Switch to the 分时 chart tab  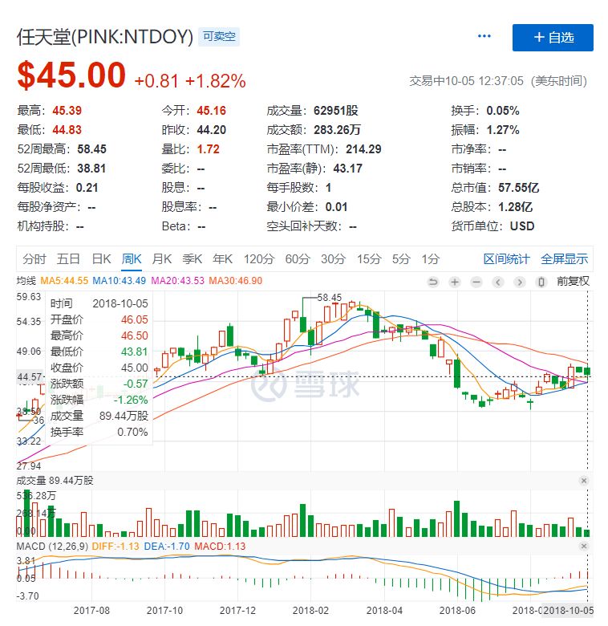34,259
